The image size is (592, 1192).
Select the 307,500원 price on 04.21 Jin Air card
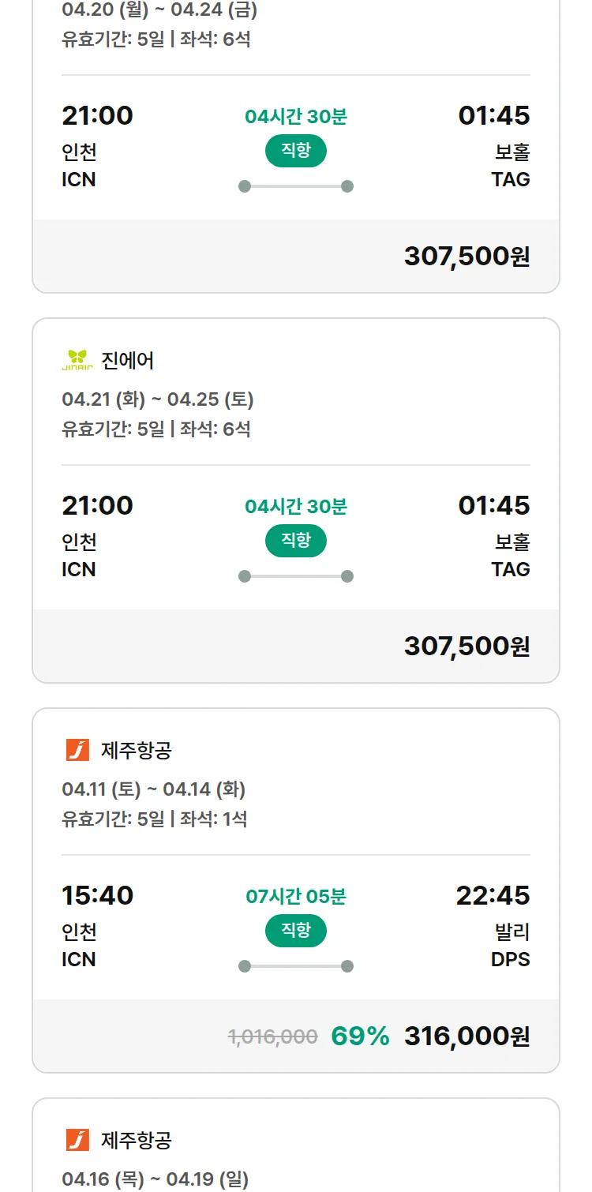466,647
